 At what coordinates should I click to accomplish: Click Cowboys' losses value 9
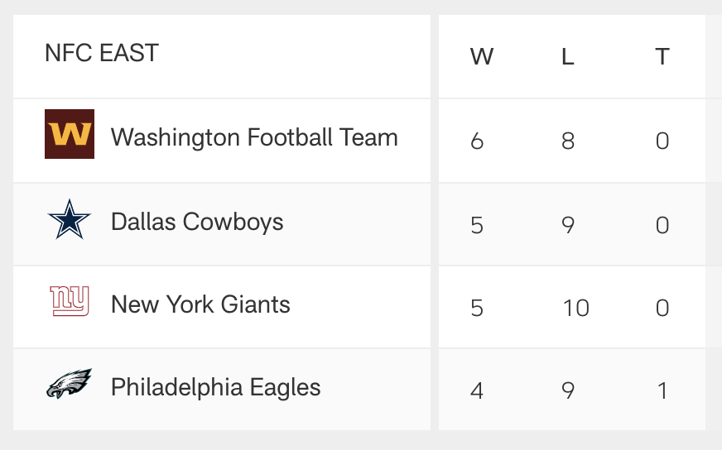(x=568, y=225)
